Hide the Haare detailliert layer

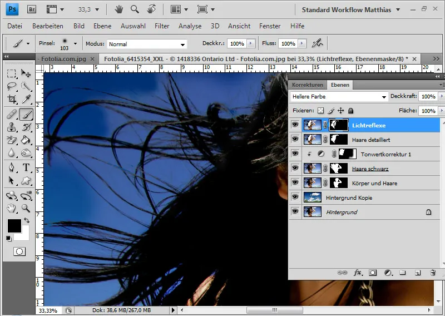pyautogui.click(x=295, y=139)
